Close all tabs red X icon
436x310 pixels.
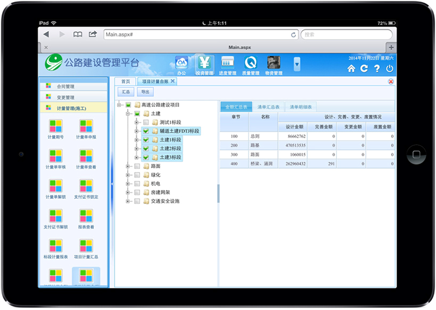tap(391, 82)
